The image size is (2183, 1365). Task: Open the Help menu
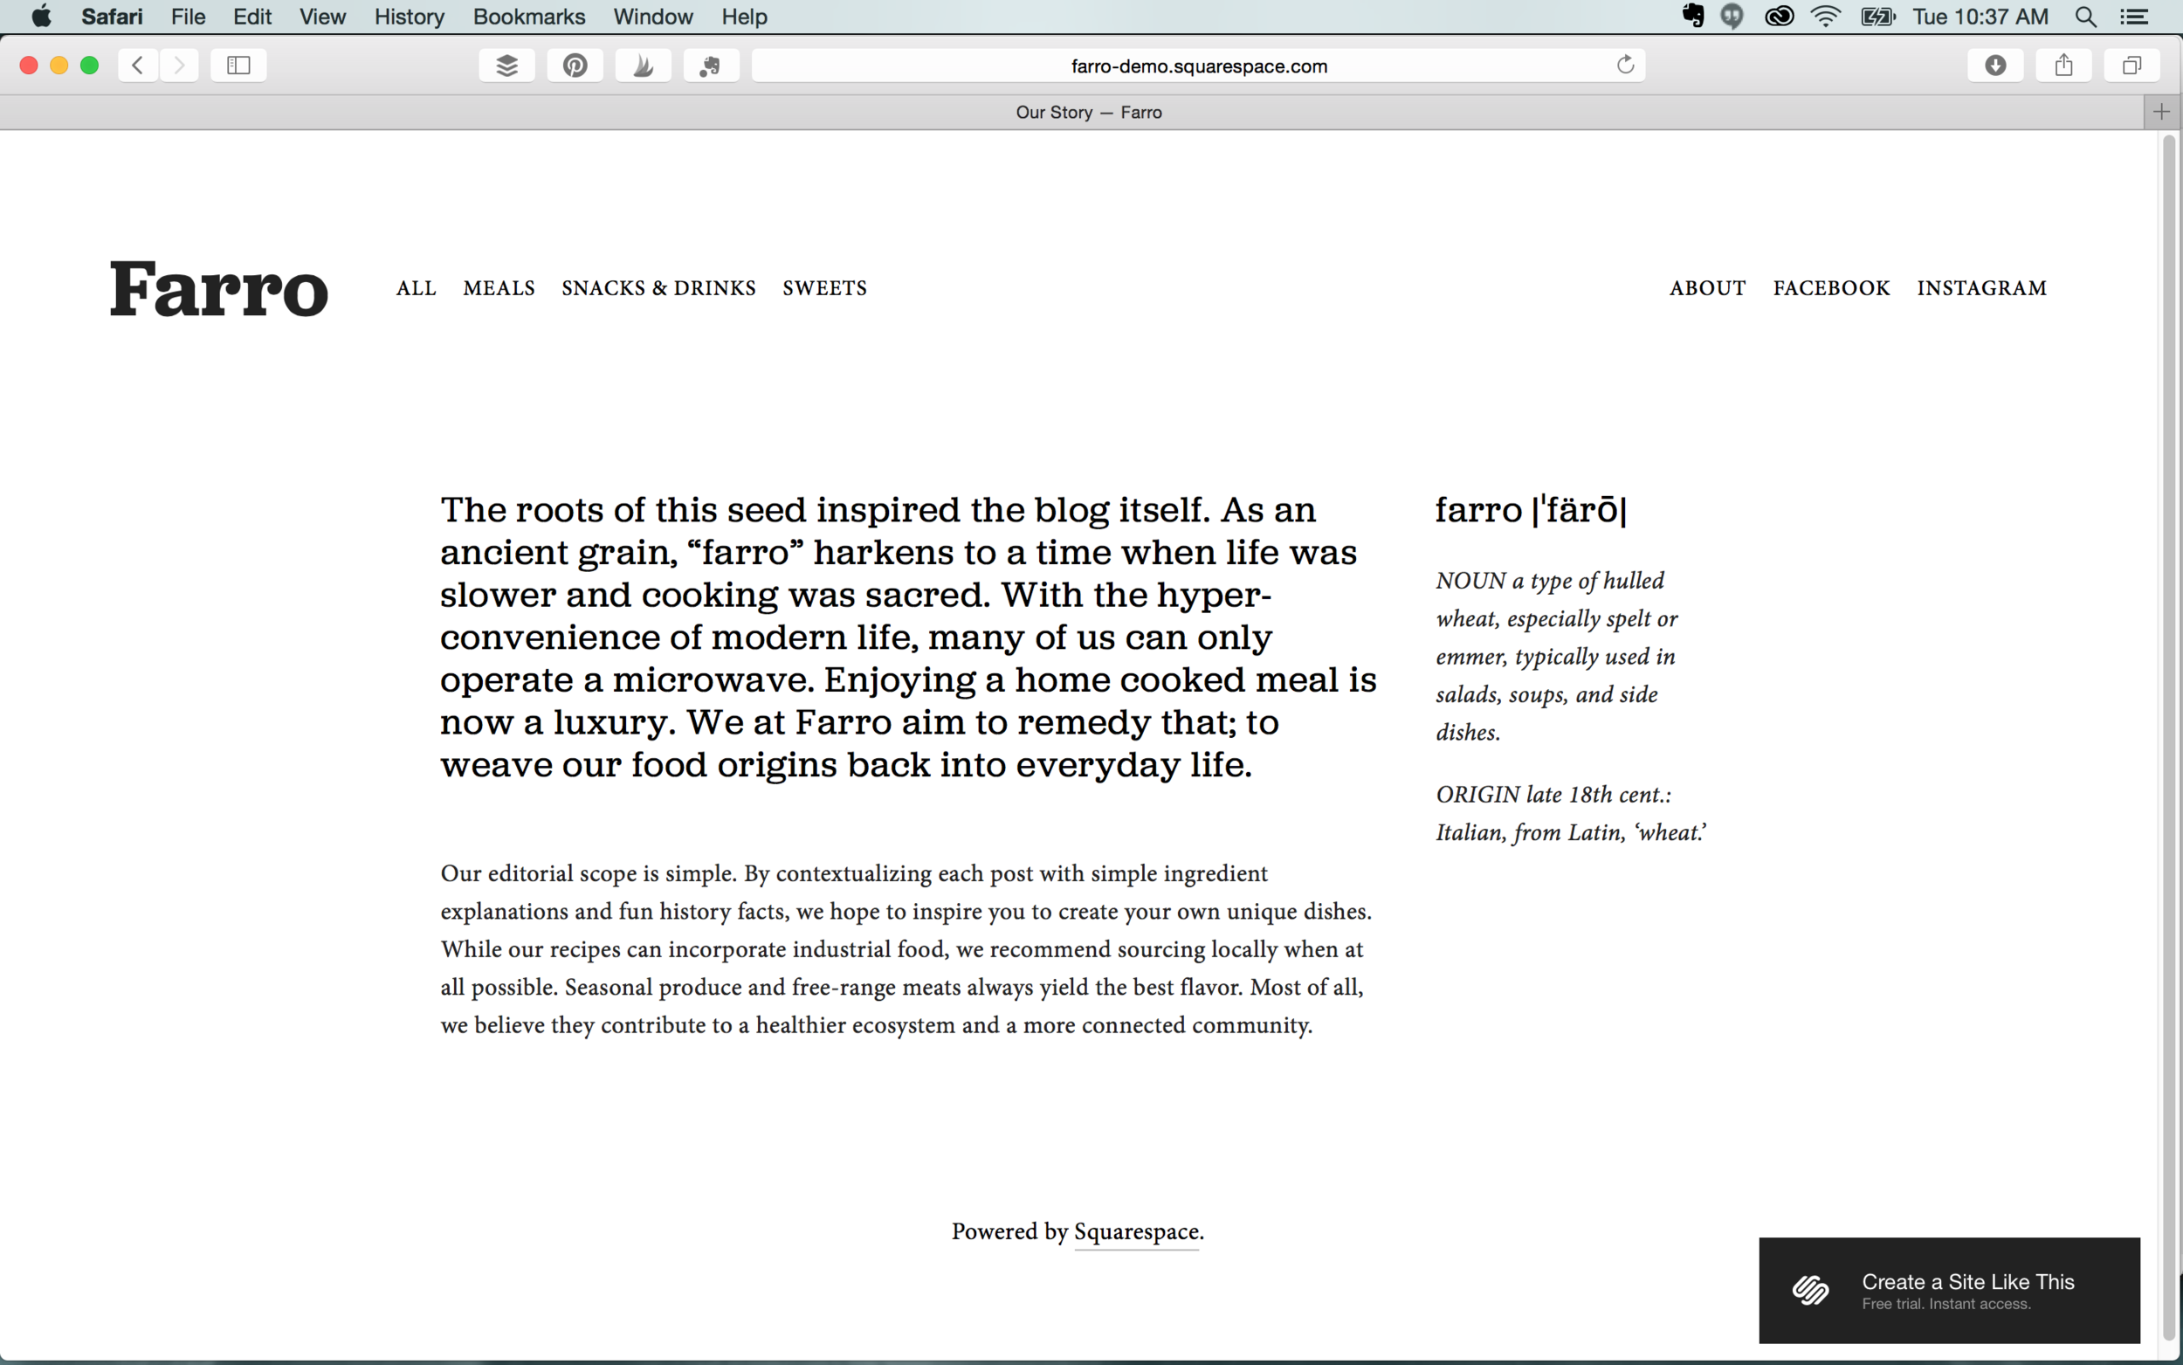click(744, 17)
